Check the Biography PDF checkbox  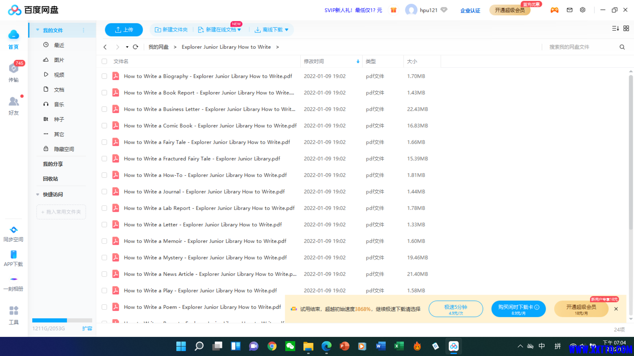pos(104,76)
